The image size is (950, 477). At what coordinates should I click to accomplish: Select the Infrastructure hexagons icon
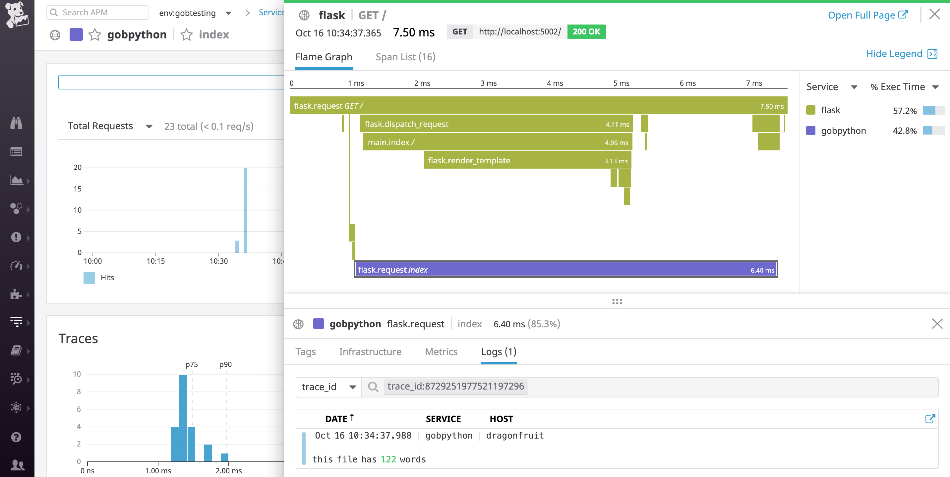16,209
